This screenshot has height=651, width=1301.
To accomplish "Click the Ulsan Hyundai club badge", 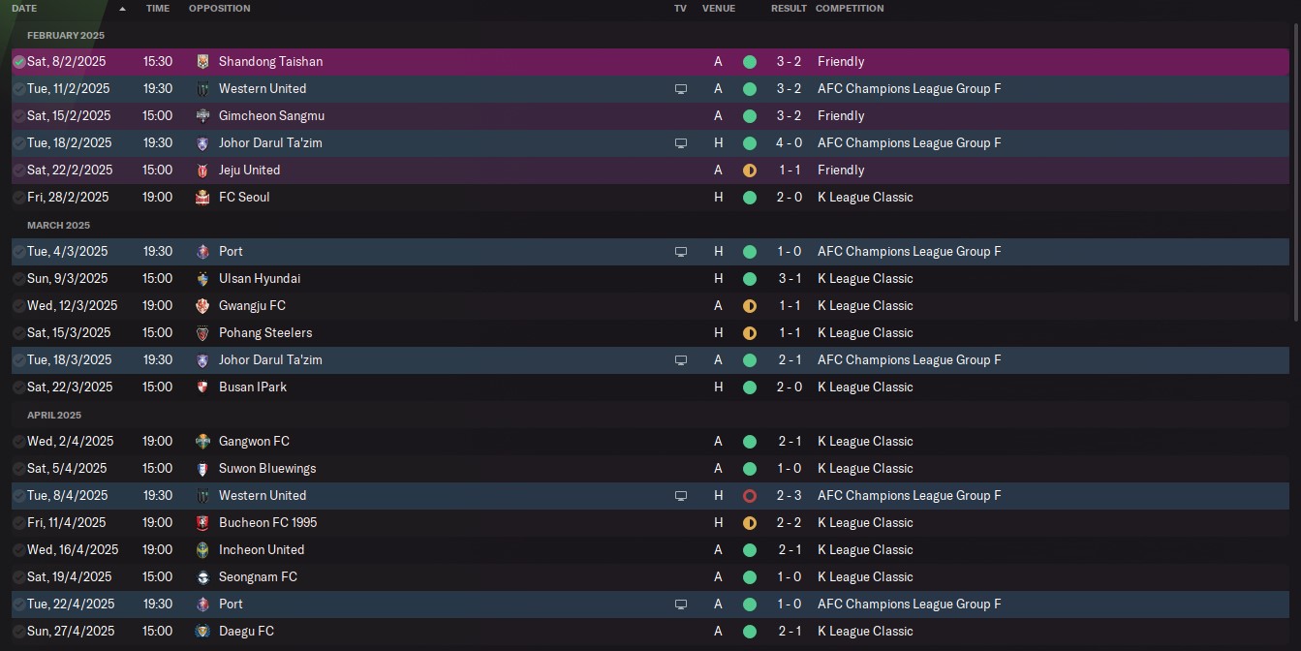I will [x=202, y=278].
